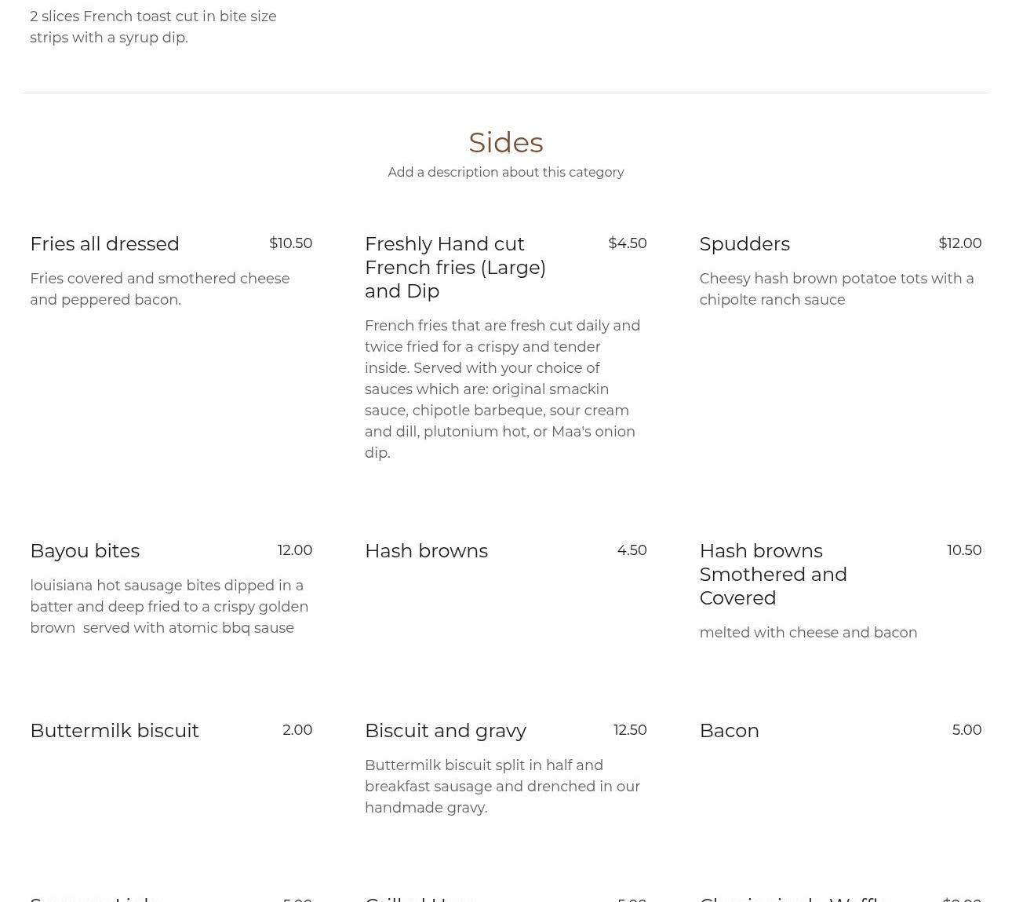Select Hash browns Smothered and Covered
Viewport: 1012px width, 902px height.
(773, 574)
